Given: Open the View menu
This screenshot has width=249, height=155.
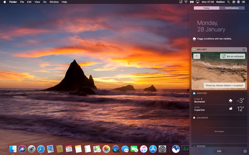Looking at the screenshot, I should click(x=37, y=2).
